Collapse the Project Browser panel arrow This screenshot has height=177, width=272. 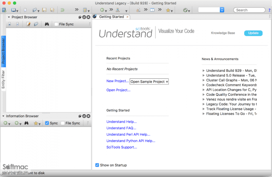tap(9, 17)
